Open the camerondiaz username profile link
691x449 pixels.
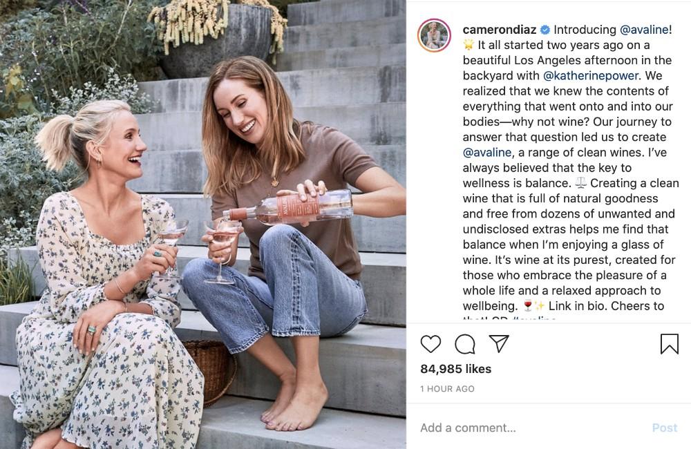pyautogui.click(x=500, y=30)
